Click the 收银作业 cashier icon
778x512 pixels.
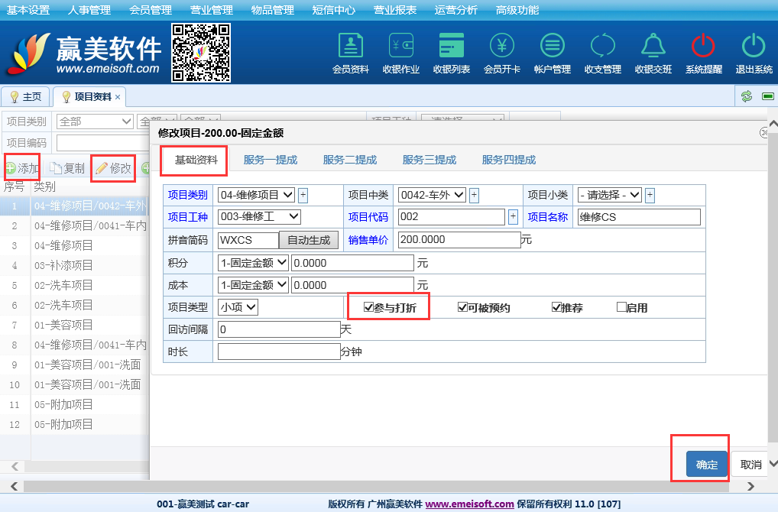(x=401, y=53)
